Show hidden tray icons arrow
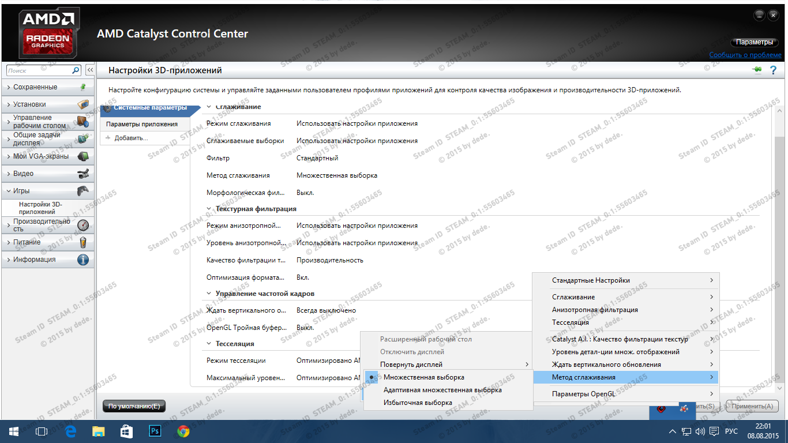The height and width of the screenshot is (443, 788). click(x=672, y=431)
